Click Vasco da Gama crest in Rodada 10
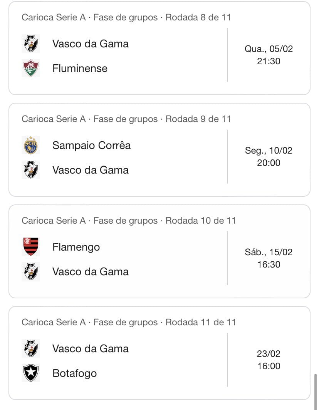Image resolution: width=319 pixels, height=410 pixels. [31, 271]
